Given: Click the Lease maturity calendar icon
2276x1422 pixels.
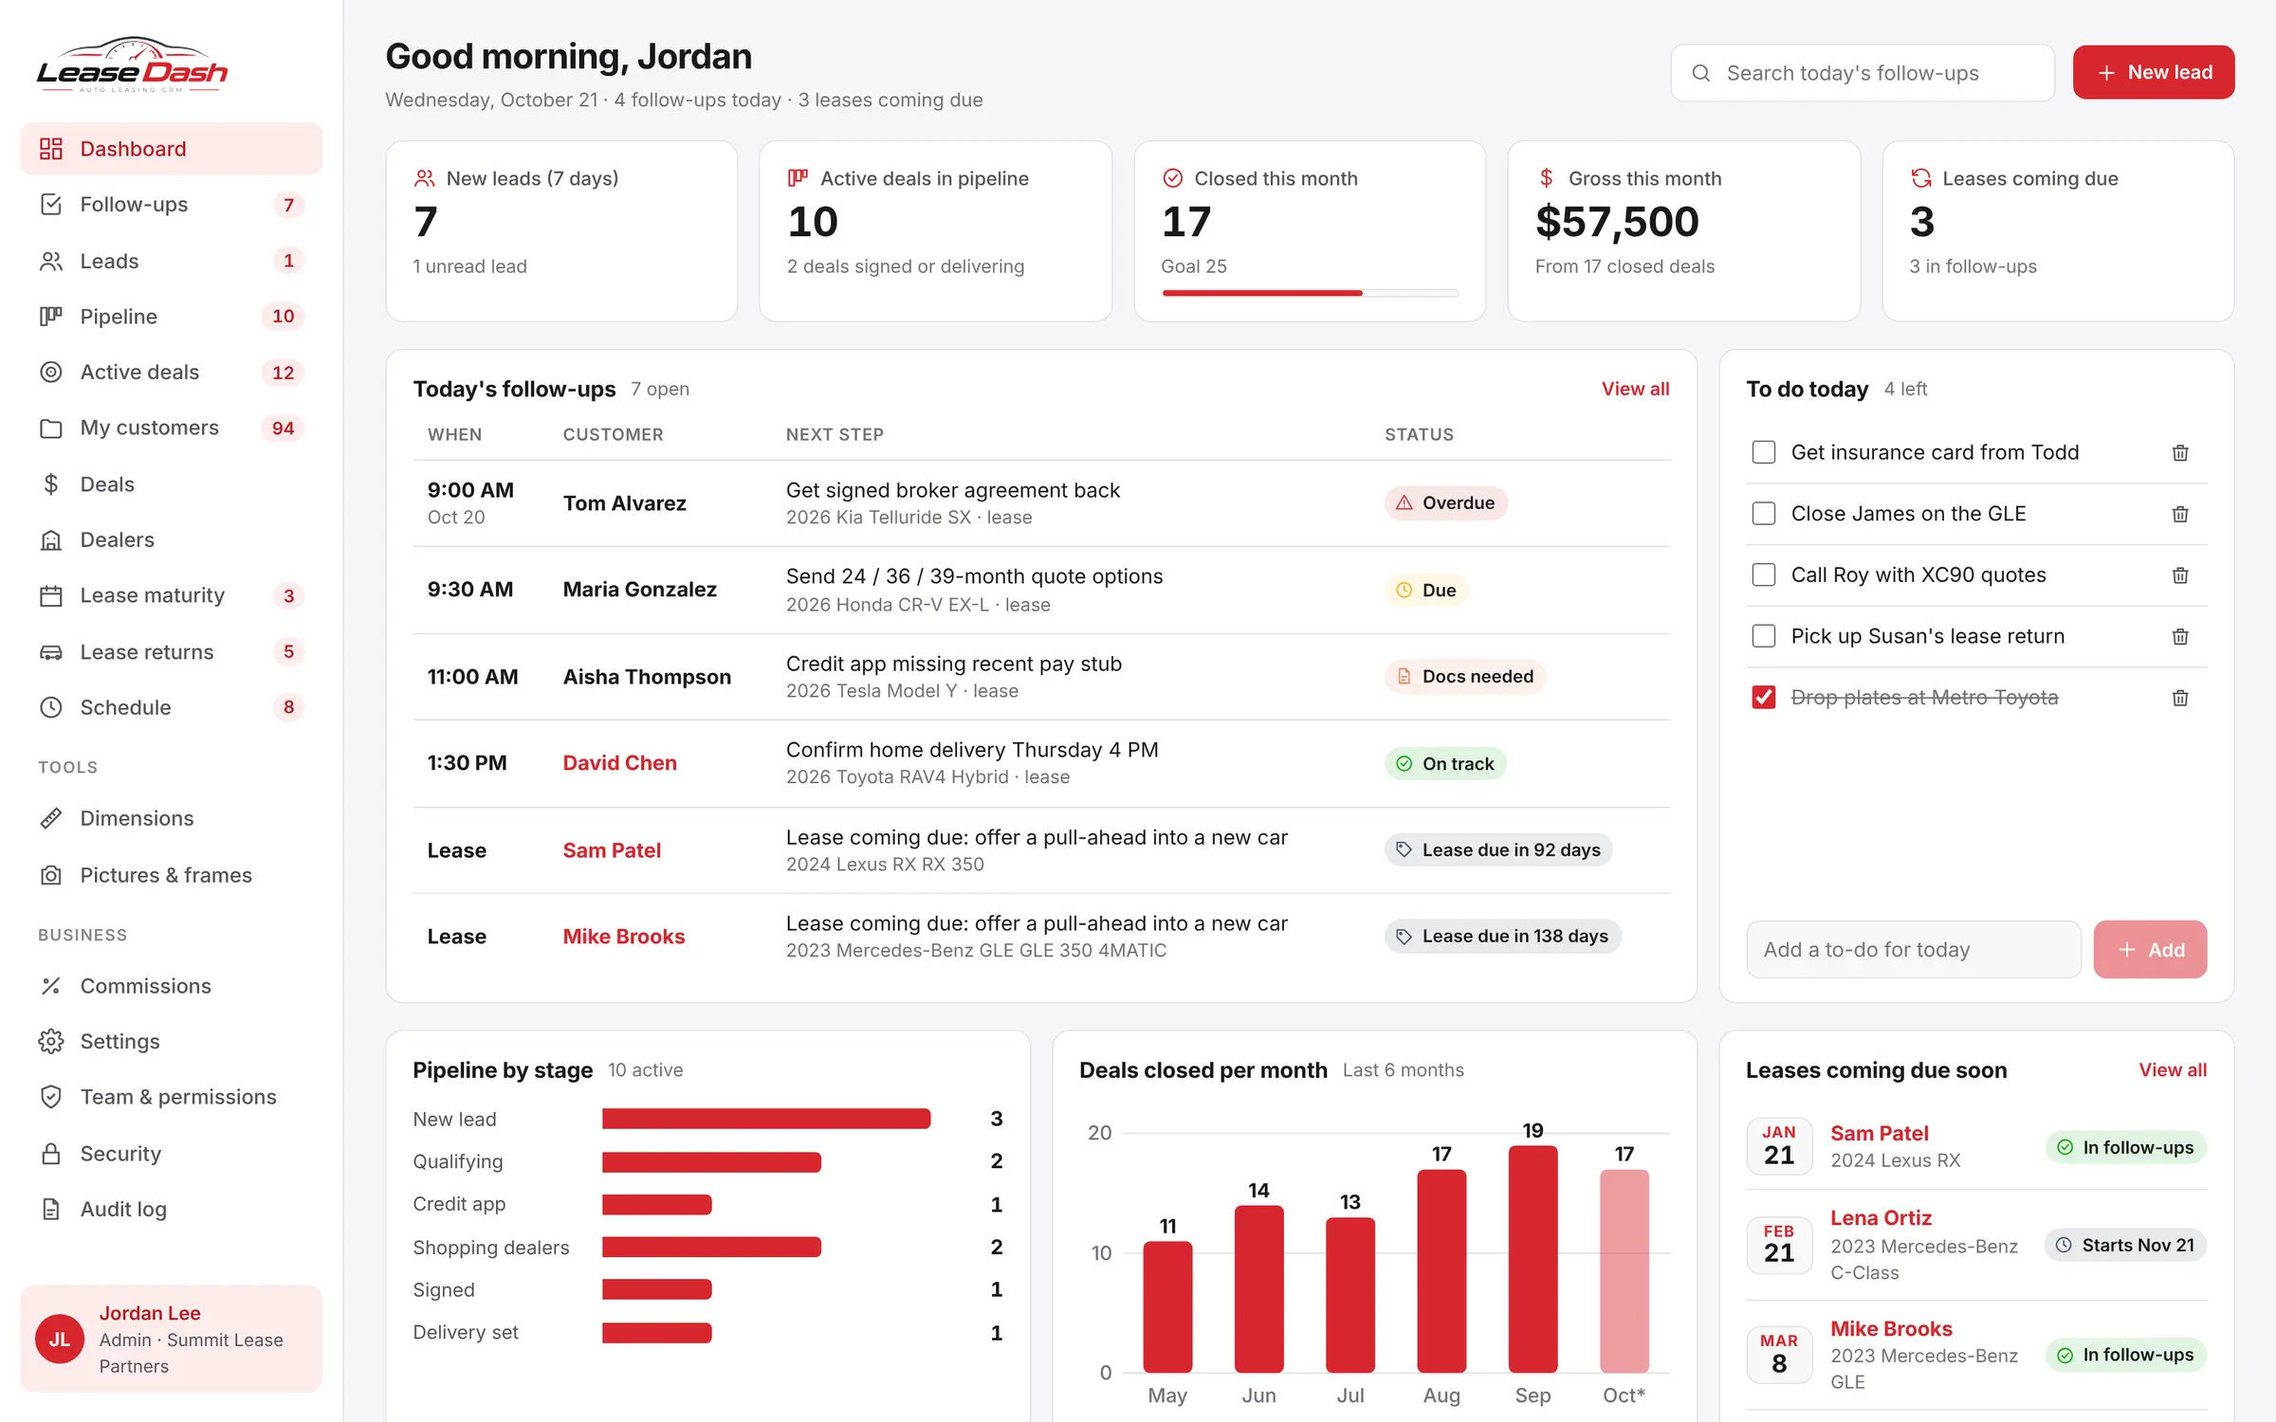Looking at the screenshot, I should (x=51, y=595).
